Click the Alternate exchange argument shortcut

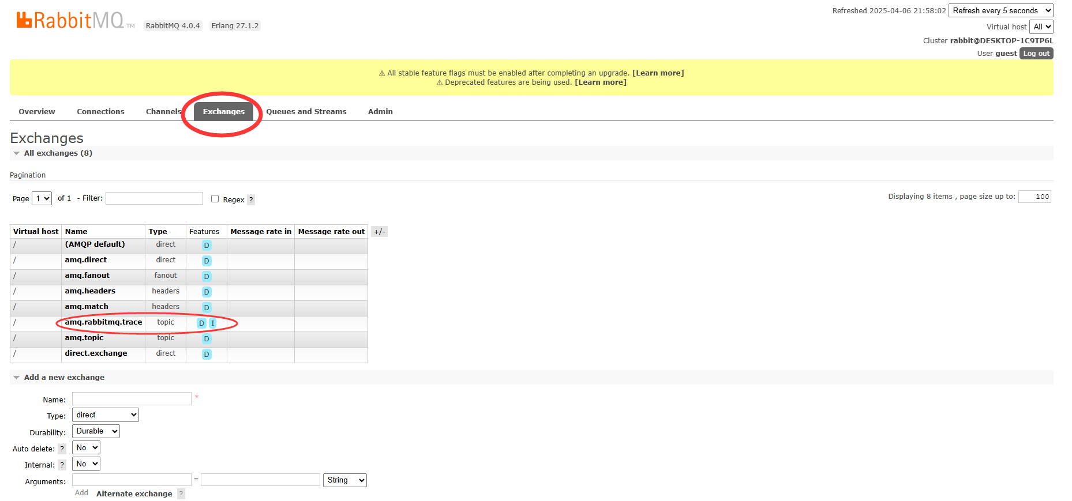pyautogui.click(x=134, y=494)
